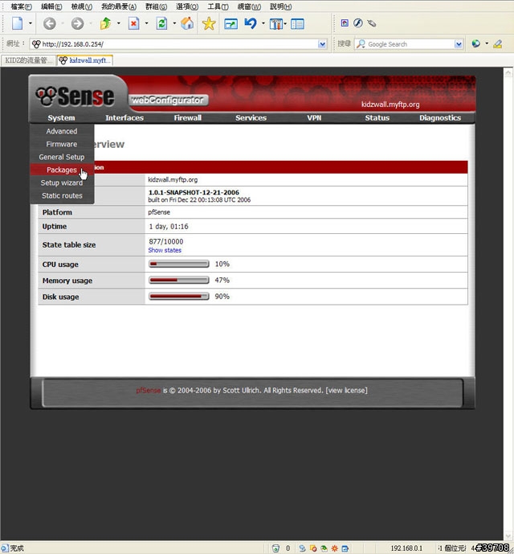Choose Firmware from the System menu

pos(62,144)
